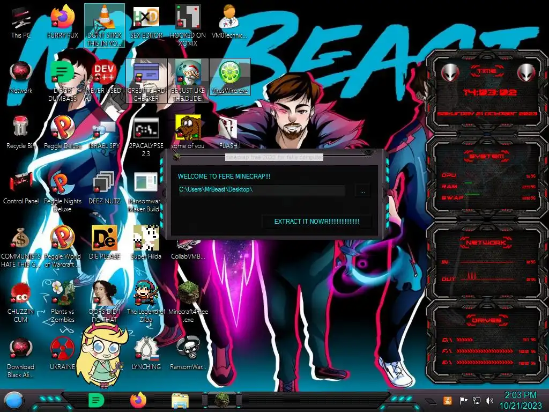Select Minecraft4free.exe grass block icon
This screenshot has height=412, width=549.
pos(188,302)
